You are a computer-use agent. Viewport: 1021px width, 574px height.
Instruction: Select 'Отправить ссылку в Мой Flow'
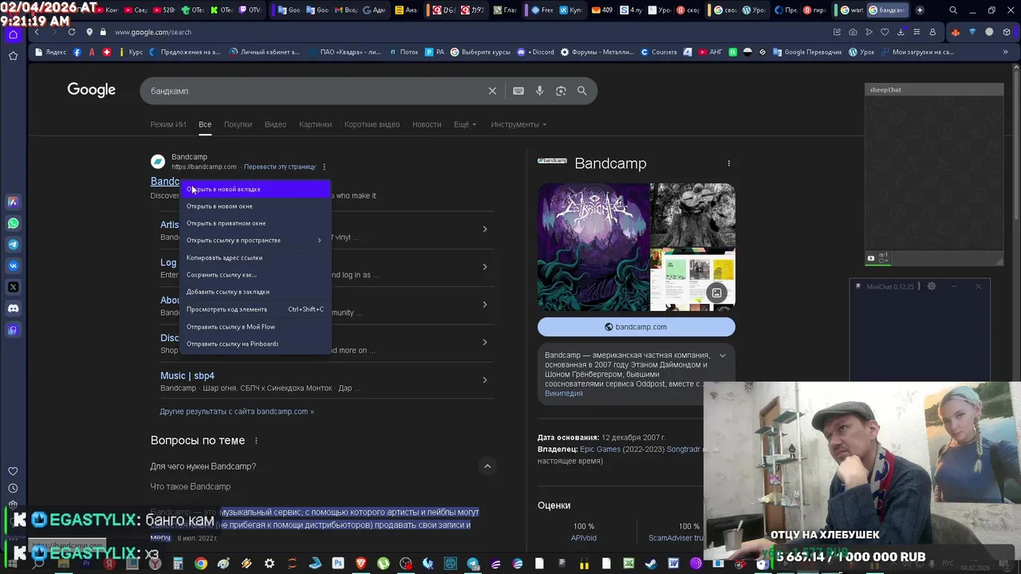click(x=255, y=327)
